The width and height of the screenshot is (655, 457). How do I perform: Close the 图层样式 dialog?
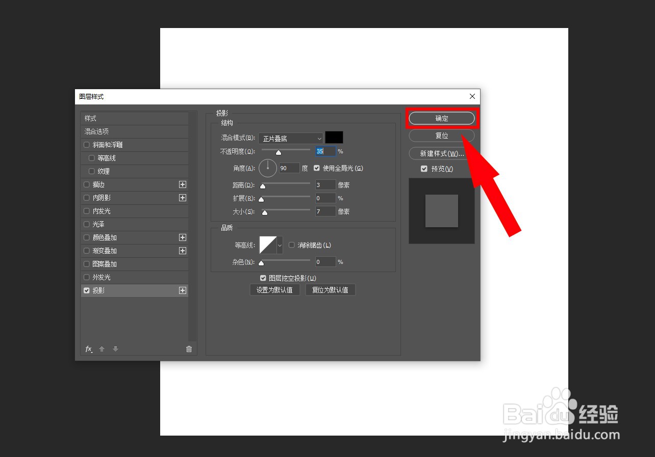[x=472, y=96]
